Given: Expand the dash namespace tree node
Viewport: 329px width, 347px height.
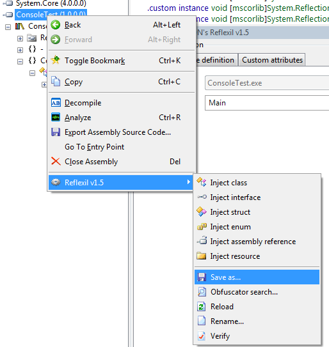Looking at the screenshot, I should pyautogui.click(x=20, y=50).
